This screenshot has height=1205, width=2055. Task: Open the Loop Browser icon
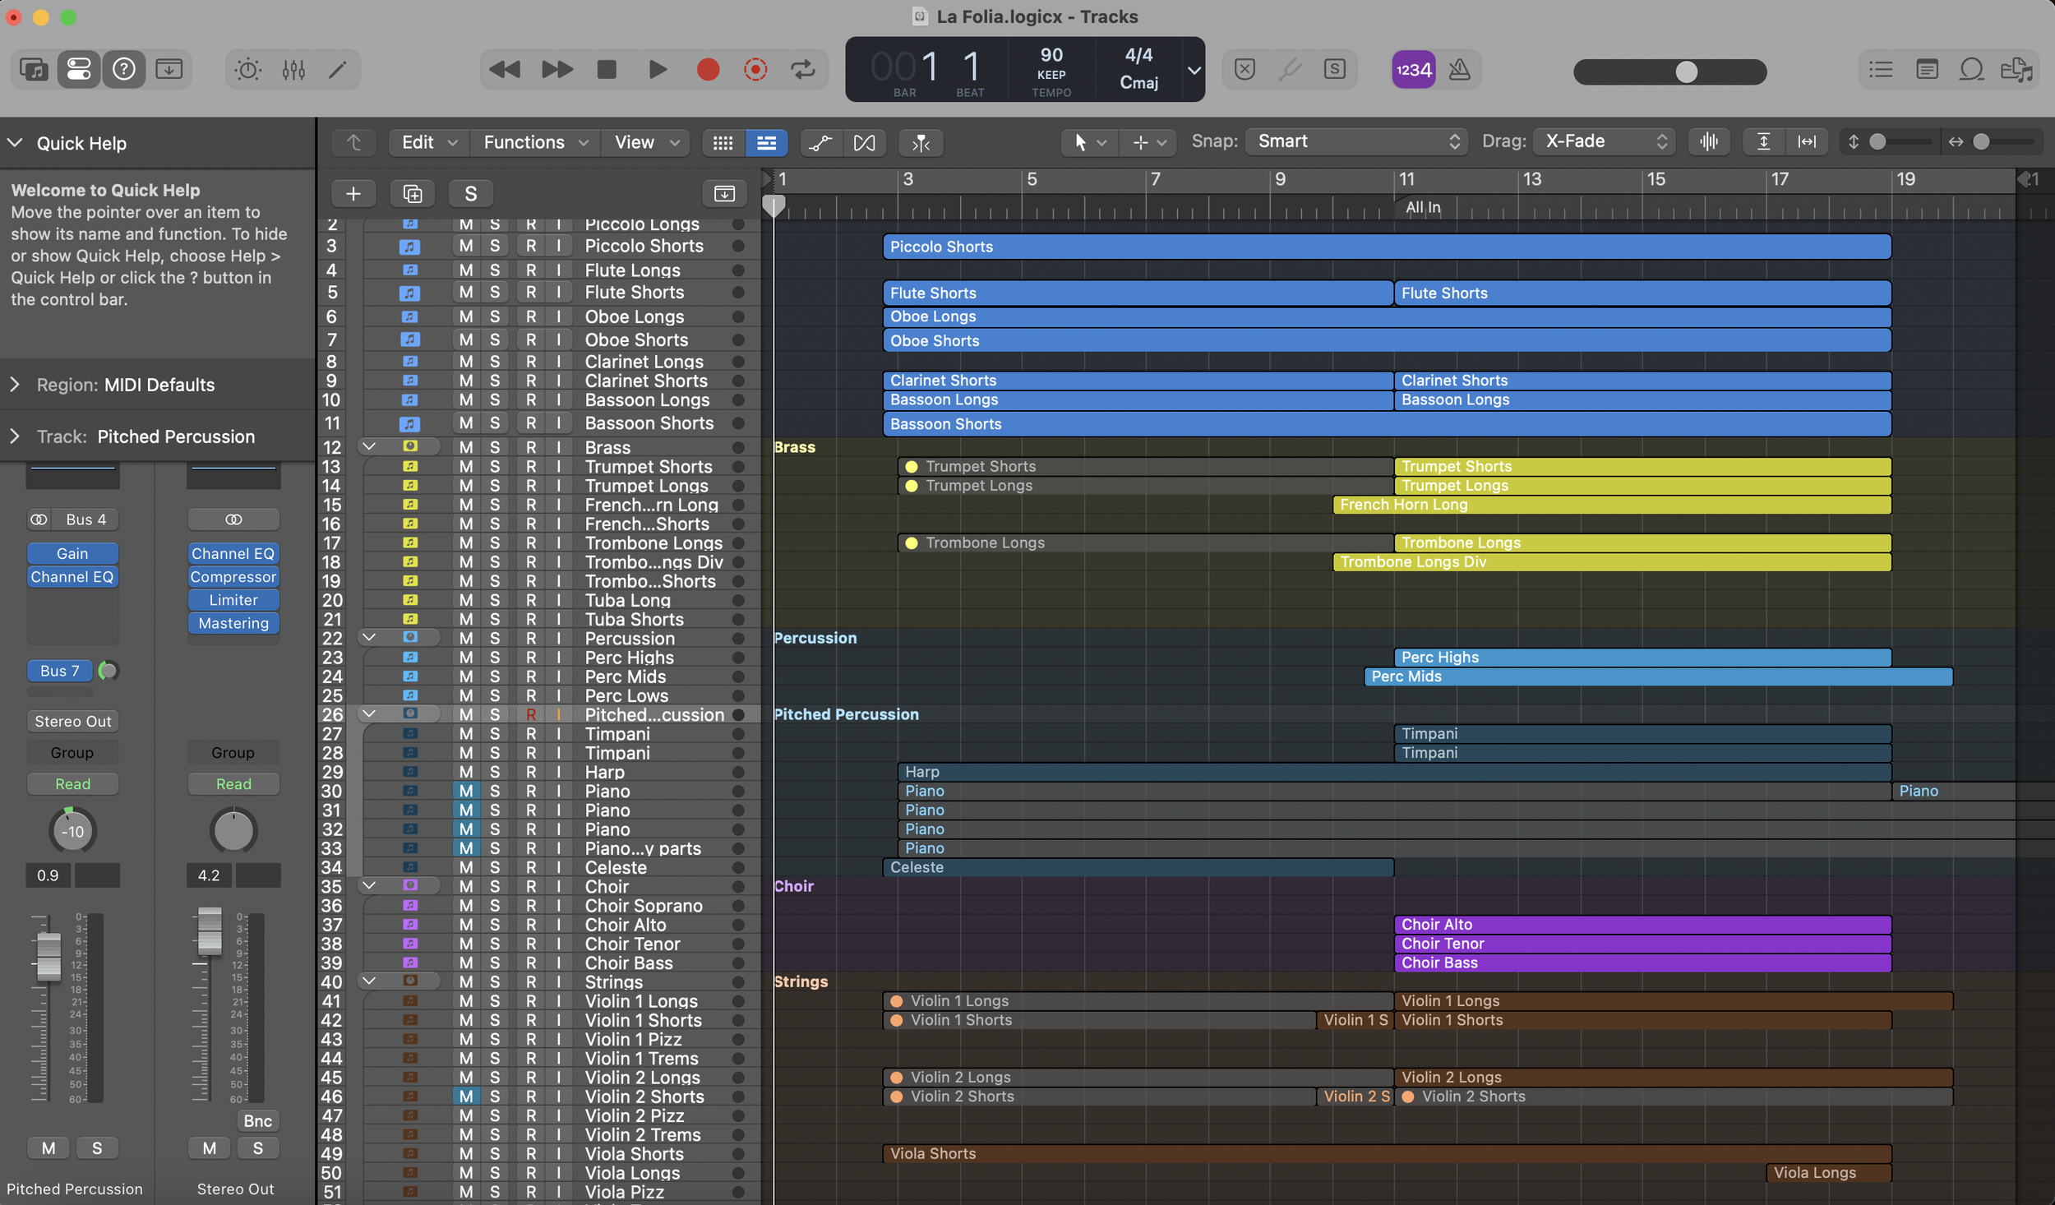[x=1971, y=70]
